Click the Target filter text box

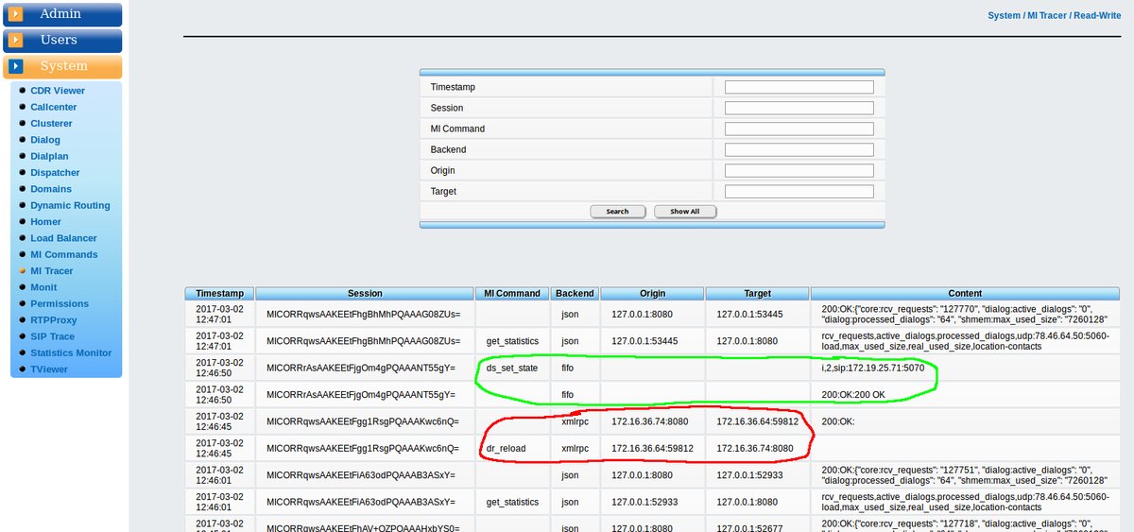pos(799,191)
